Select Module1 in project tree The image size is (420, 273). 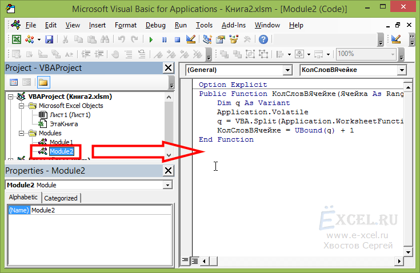(x=61, y=142)
